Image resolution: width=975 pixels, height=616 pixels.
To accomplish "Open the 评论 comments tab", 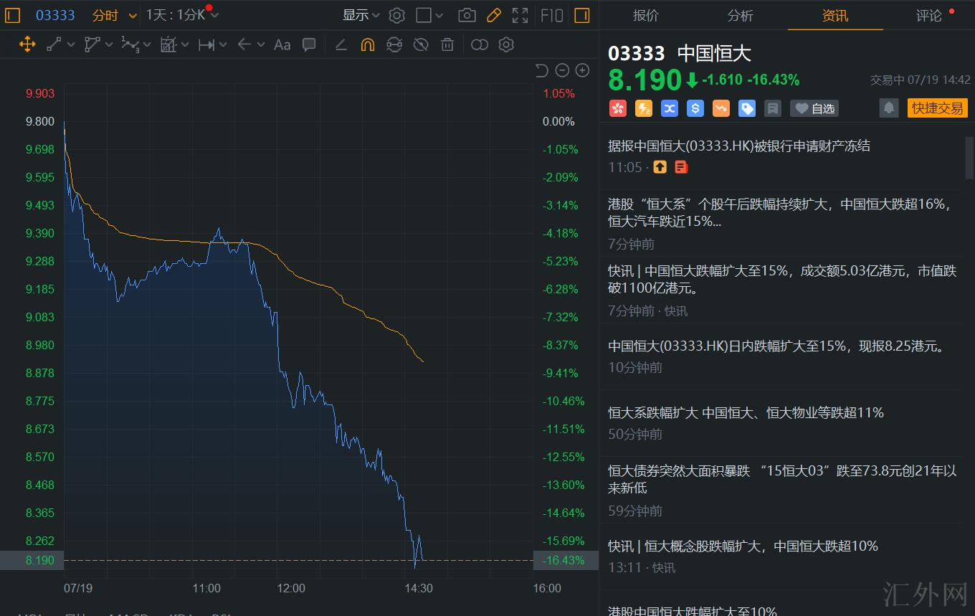I will (x=928, y=15).
